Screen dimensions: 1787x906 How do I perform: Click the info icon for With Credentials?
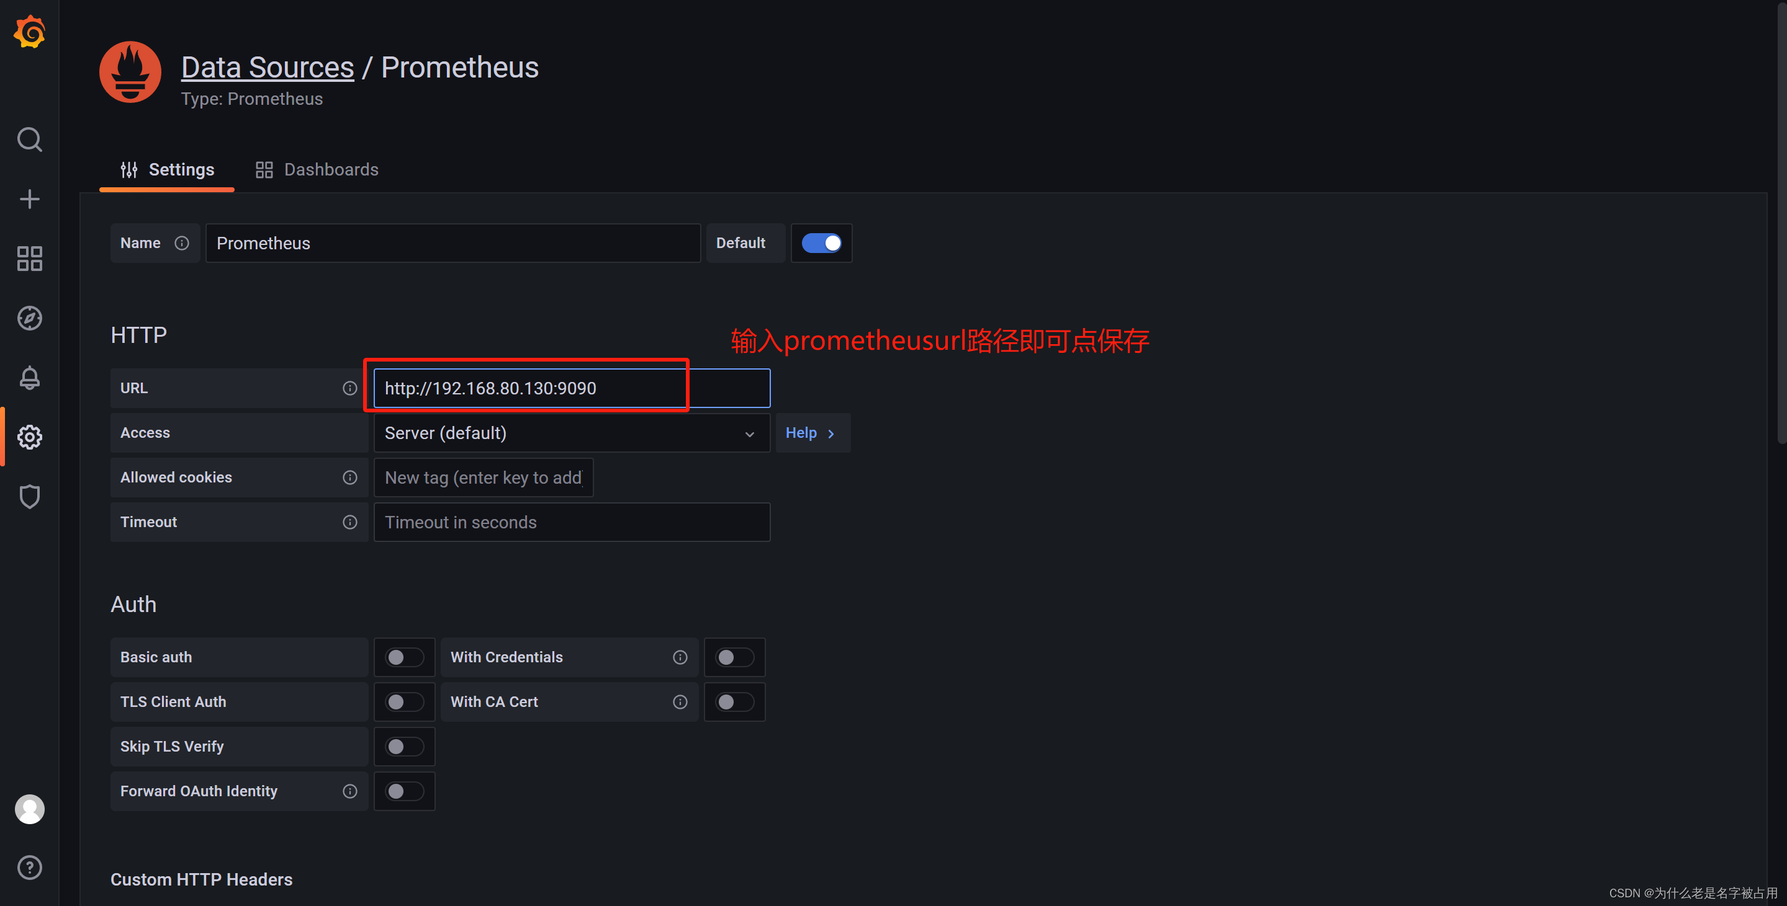(x=680, y=657)
